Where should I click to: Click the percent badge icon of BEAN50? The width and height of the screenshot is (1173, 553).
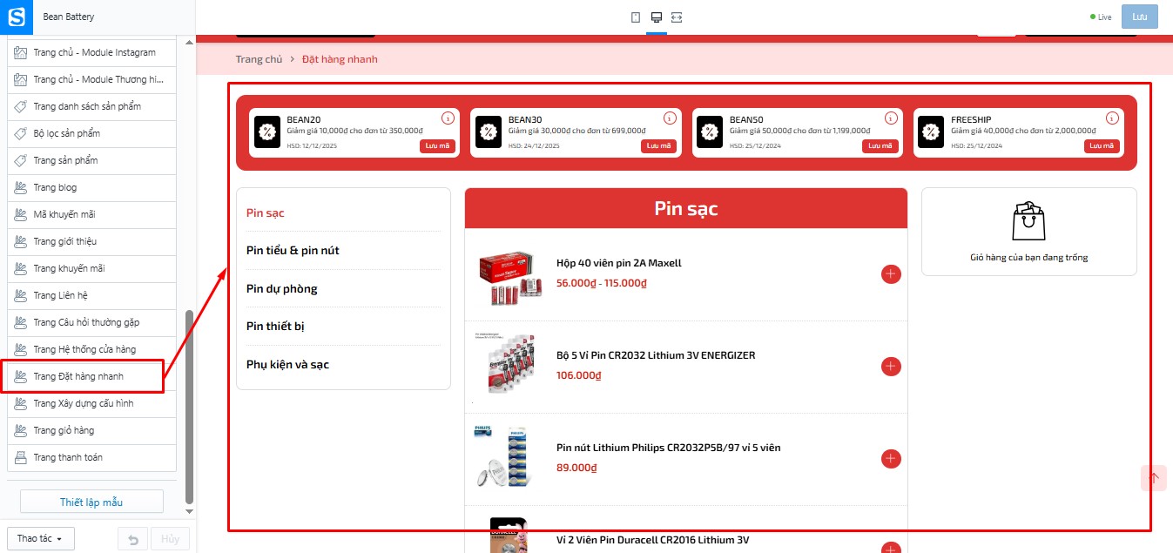711,132
